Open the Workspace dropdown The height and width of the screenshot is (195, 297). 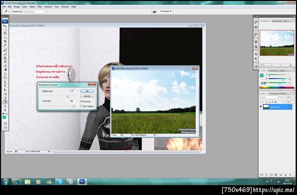(x=166, y=11)
